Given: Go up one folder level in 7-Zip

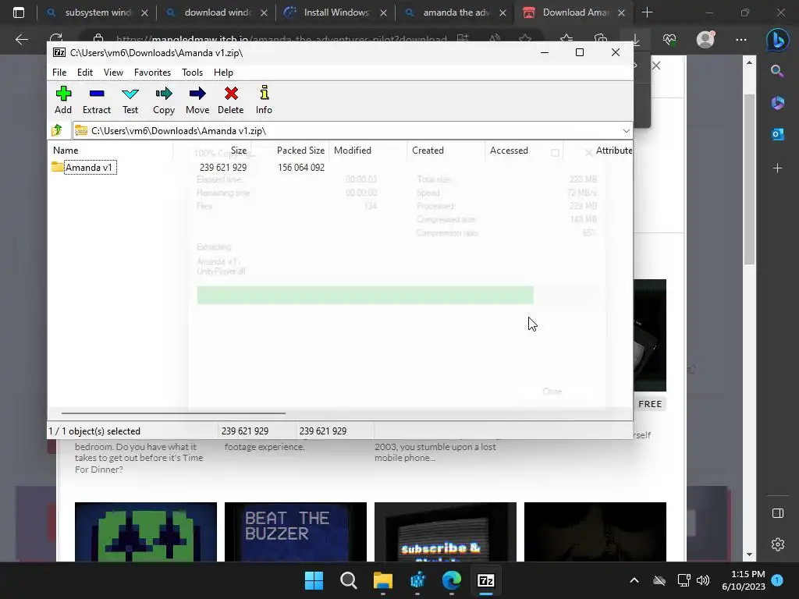Looking at the screenshot, I should click(x=57, y=130).
